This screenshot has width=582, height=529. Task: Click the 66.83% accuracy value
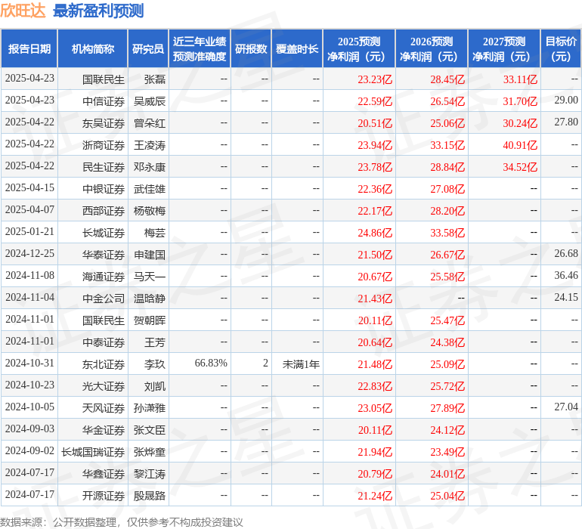pyautogui.click(x=211, y=363)
